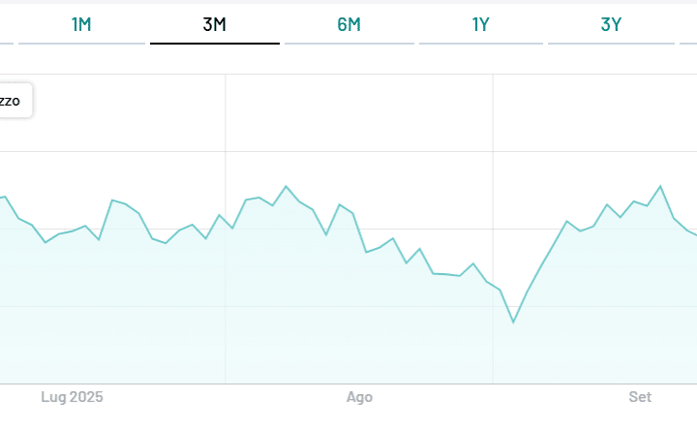Select the cut-off tab left of 1M
The height and width of the screenshot is (430, 697).
click(x=6, y=24)
